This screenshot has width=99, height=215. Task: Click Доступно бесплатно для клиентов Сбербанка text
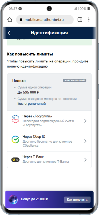click(x=47, y=143)
